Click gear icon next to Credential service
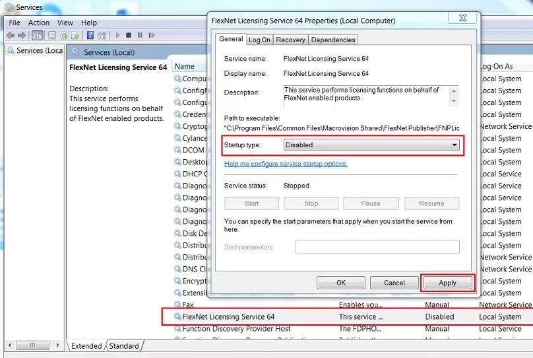Viewport: 533px width, 358px height. click(177, 114)
